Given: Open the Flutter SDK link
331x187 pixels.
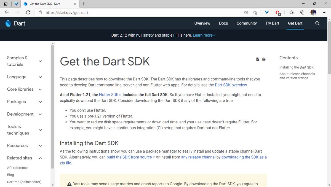Looking at the screenshot, I should (x=110, y=94).
